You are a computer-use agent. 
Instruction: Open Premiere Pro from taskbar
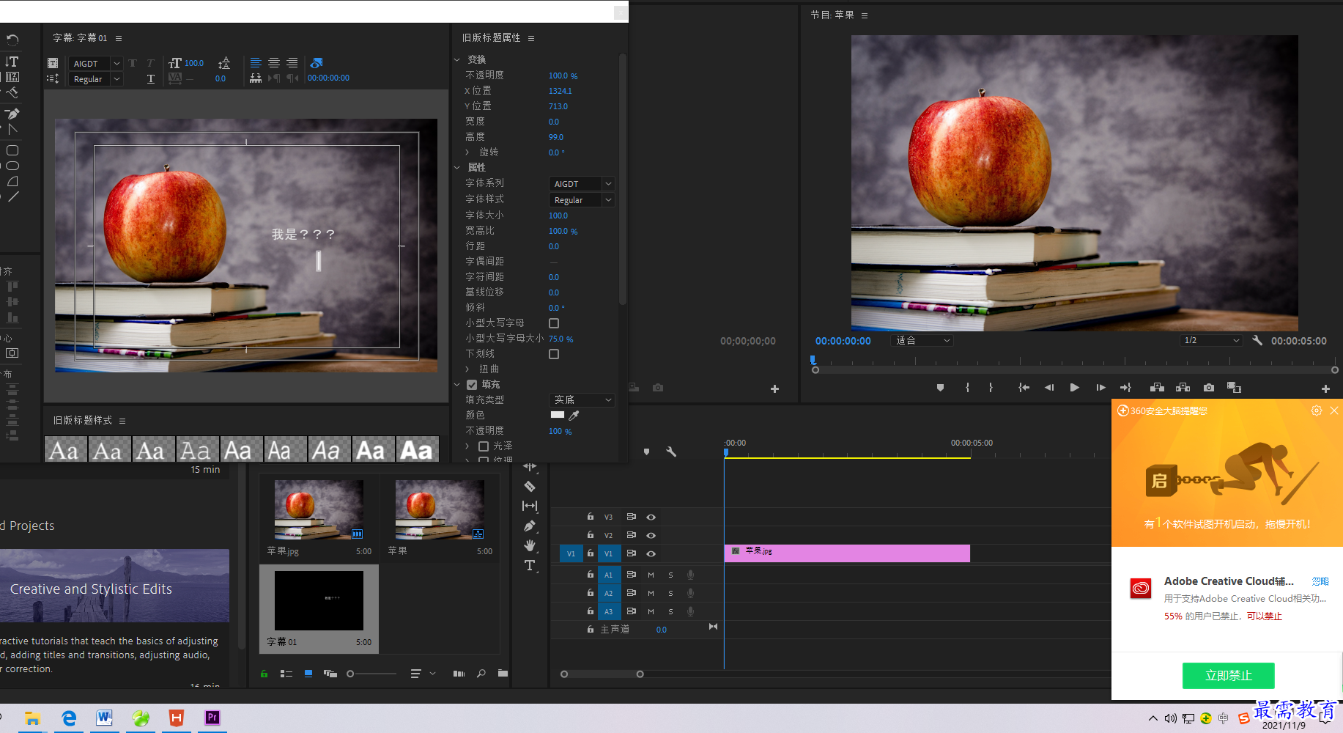(x=212, y=718)
